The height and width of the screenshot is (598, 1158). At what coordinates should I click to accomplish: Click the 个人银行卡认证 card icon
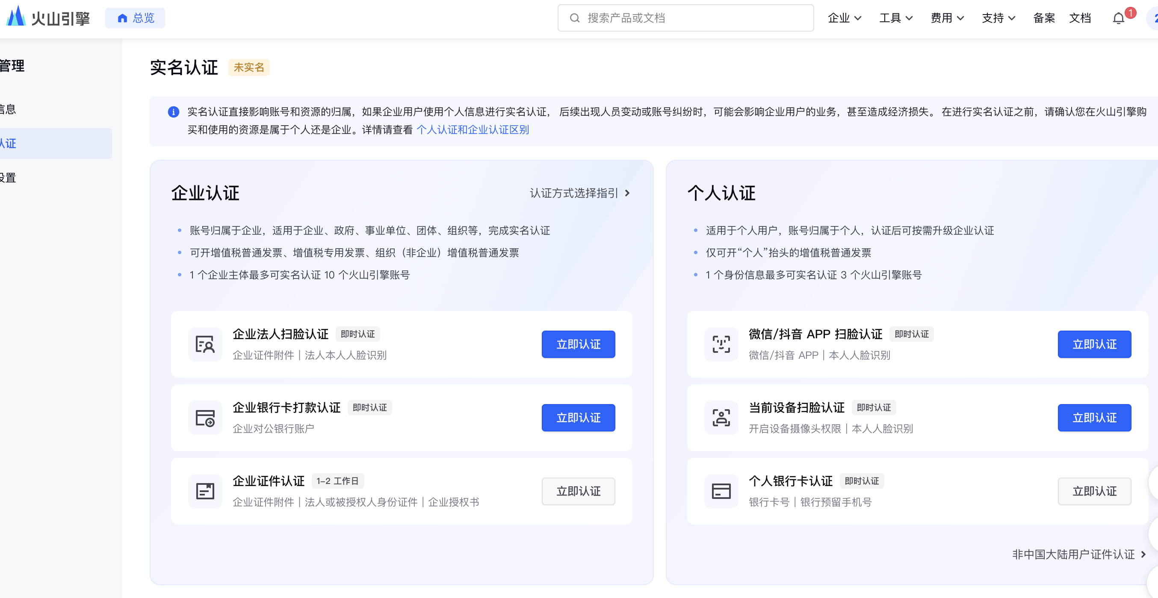pyautogui.click(x=721, y=491)
